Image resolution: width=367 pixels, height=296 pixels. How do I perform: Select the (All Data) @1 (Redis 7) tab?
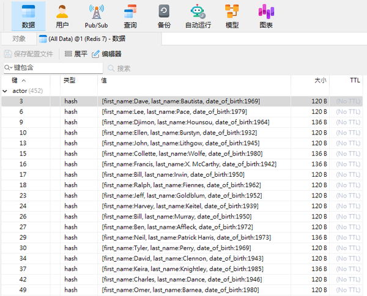click(x=82, y=39)
